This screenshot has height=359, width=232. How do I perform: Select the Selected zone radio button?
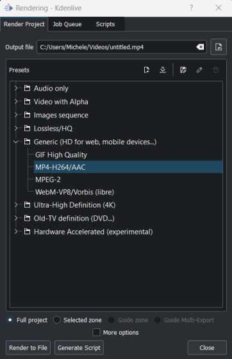[56, 320]
